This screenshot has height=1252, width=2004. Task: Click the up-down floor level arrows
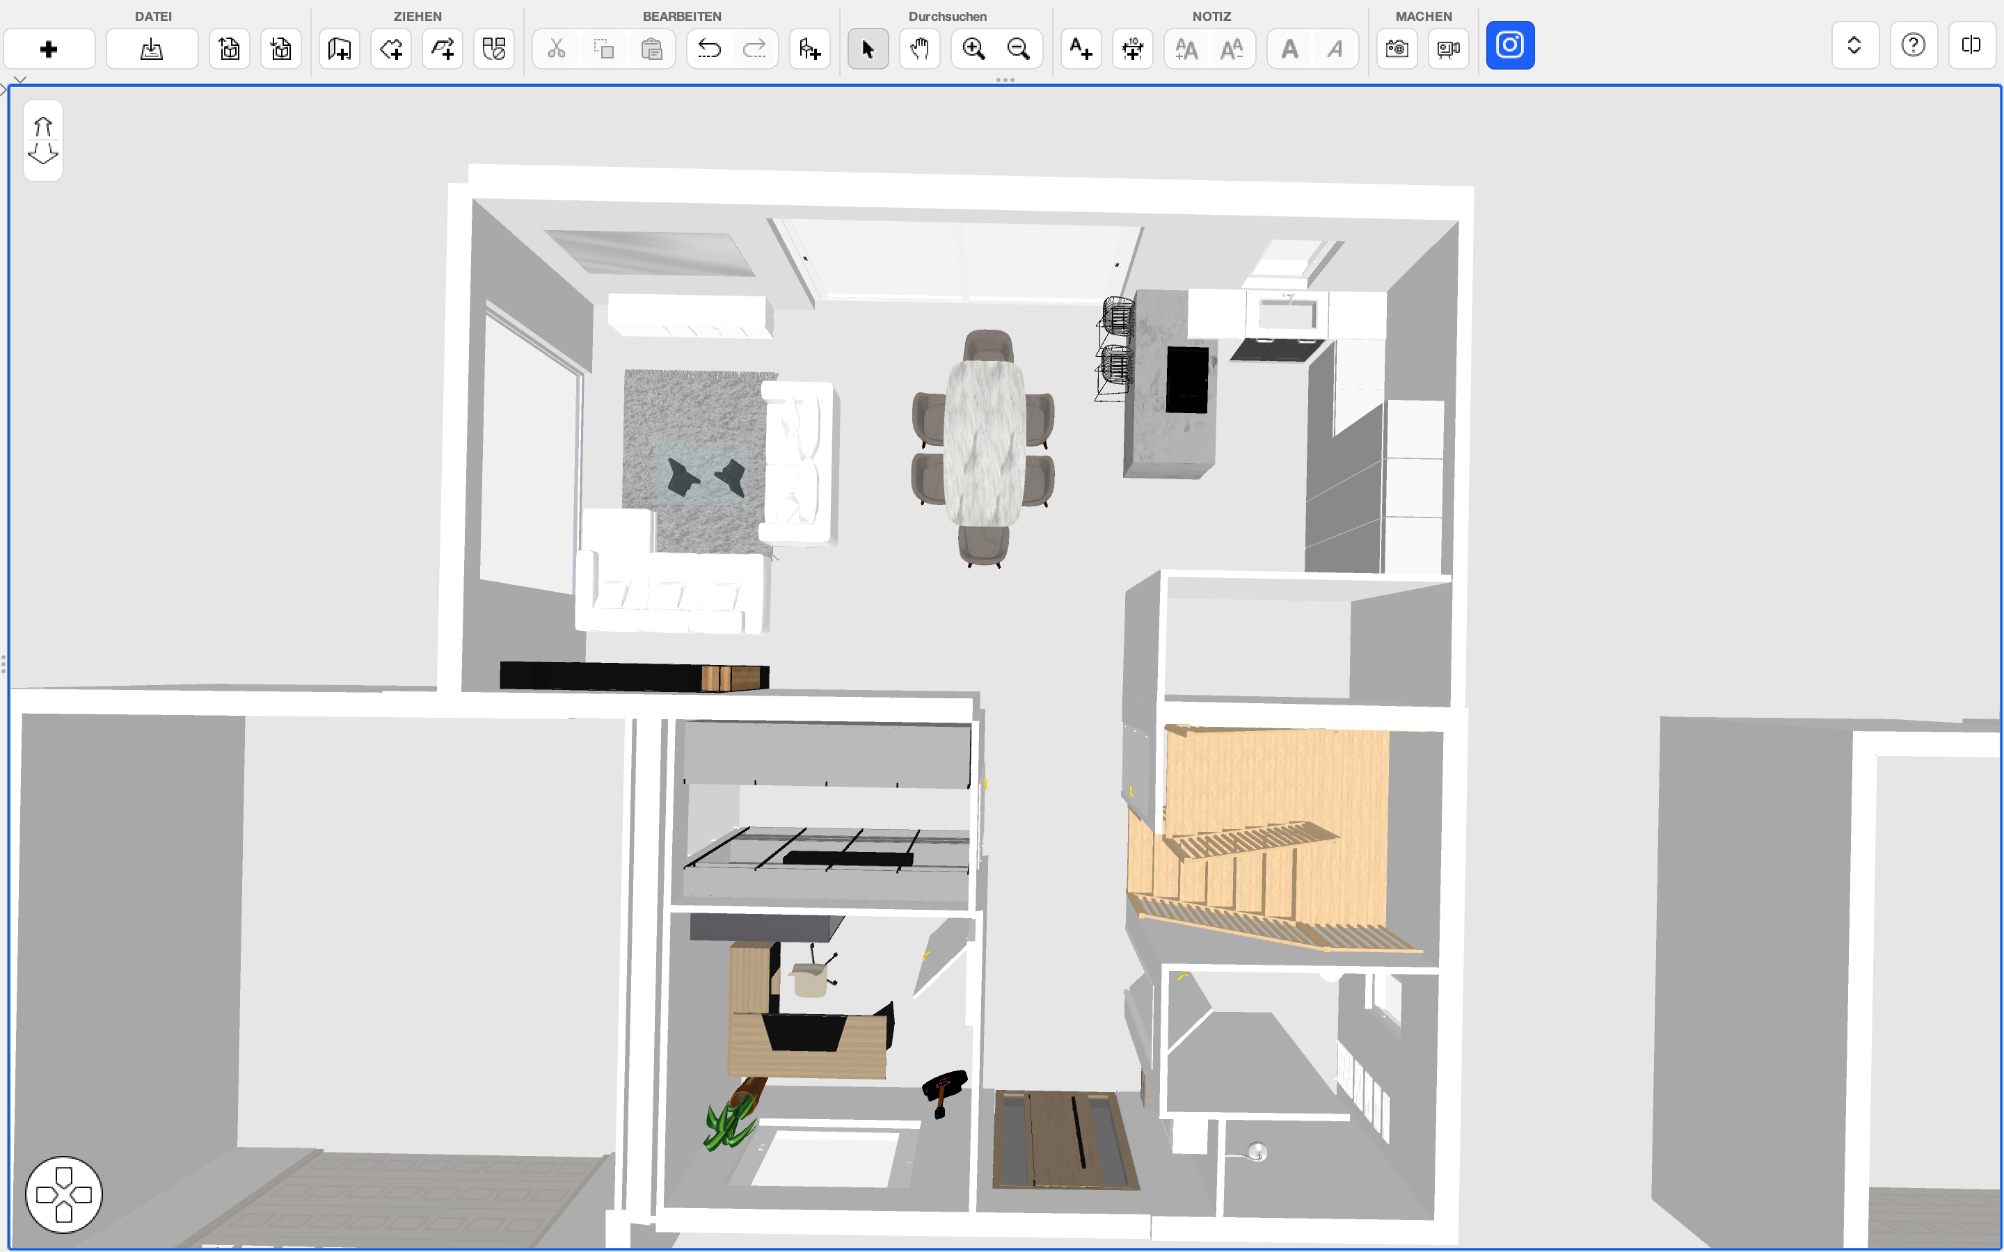(43, 140)
